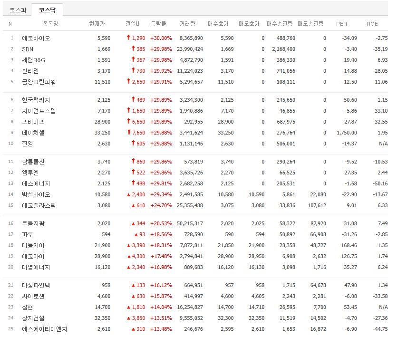Open the 한국팩키지 stock link
This screenshot has width=397, height=337.
[x=36, y=100]
